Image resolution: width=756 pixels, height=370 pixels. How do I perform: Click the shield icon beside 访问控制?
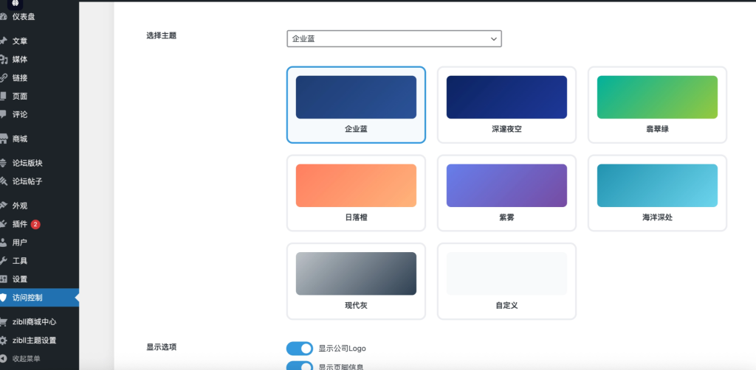point(3,297)
